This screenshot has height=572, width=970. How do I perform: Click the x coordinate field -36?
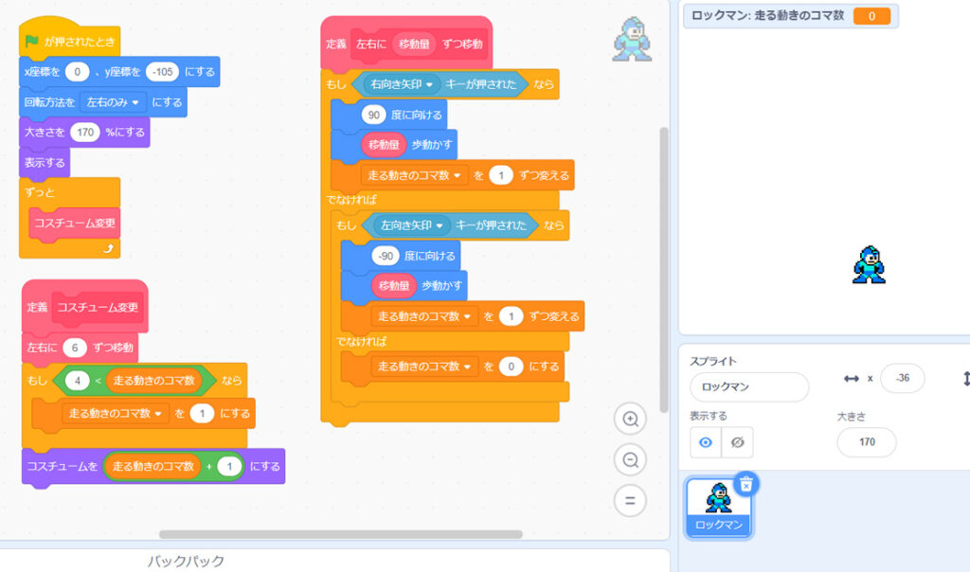click(x=903, y=378)
